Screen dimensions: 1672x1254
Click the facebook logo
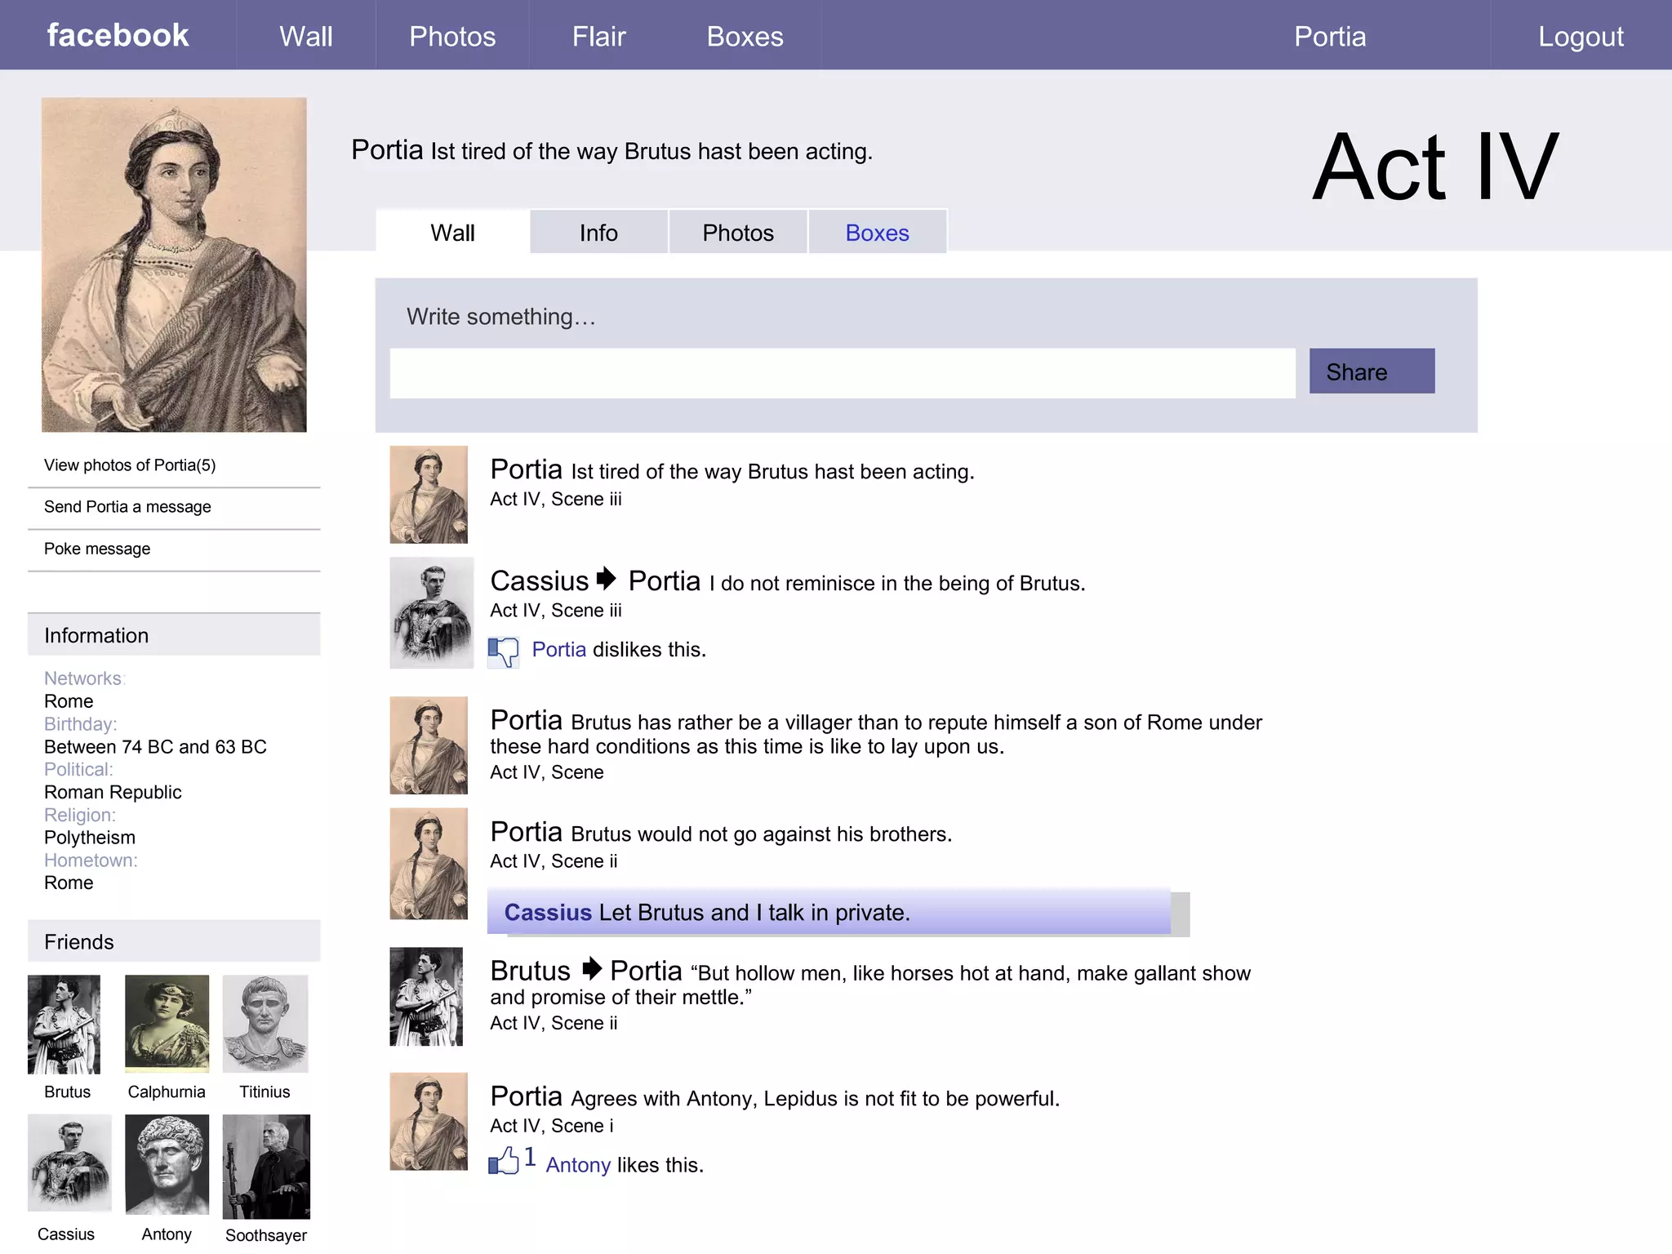(118, 36)
